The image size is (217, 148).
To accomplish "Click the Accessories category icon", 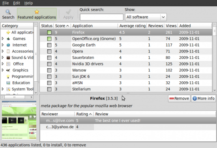I will click(8, 51).
